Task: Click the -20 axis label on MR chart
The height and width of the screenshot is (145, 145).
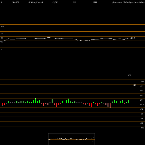Action: pos(142,109)
